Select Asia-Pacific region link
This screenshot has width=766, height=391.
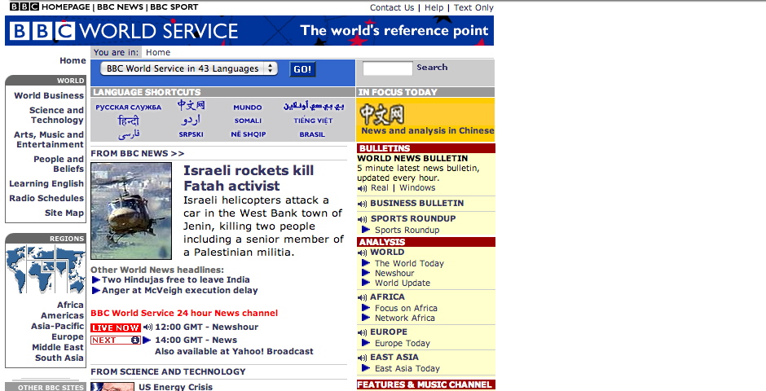click(x=57, y=326)
